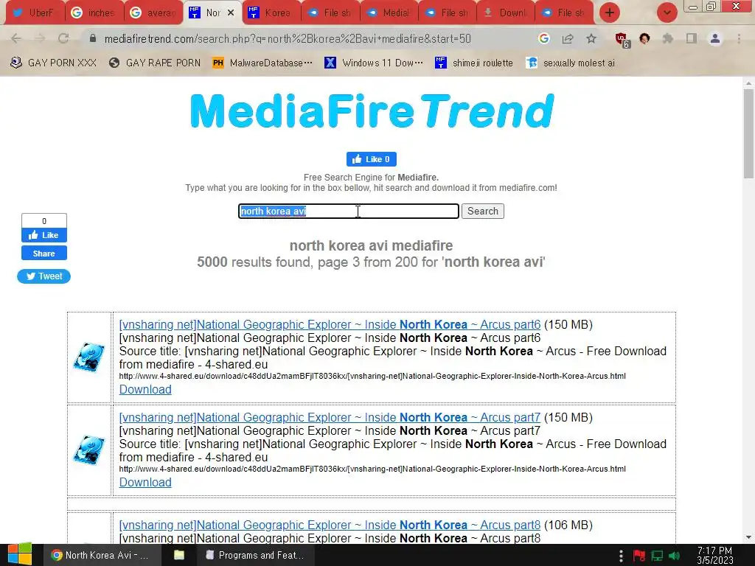Open the Windows Start menu

coord(20,555)
